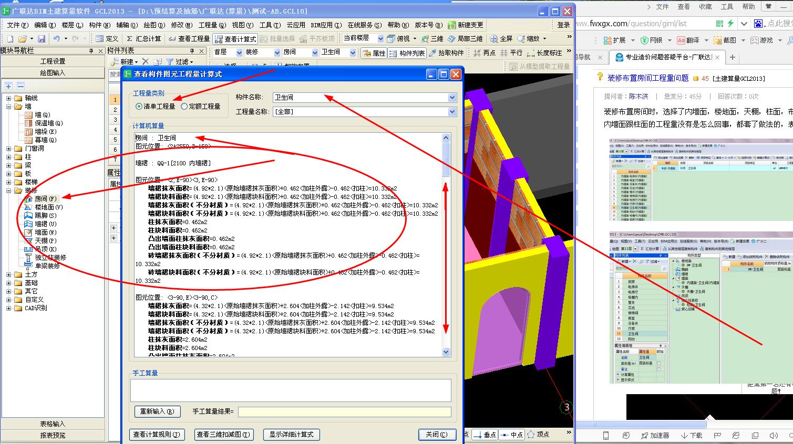Click the 三维 view tool

[432, 39]
